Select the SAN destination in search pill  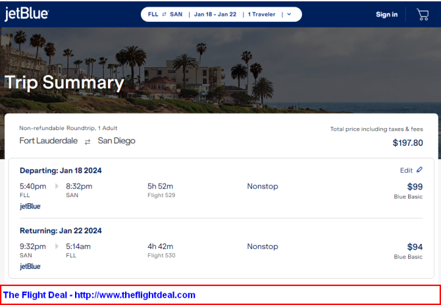click(x=176, y=14)
